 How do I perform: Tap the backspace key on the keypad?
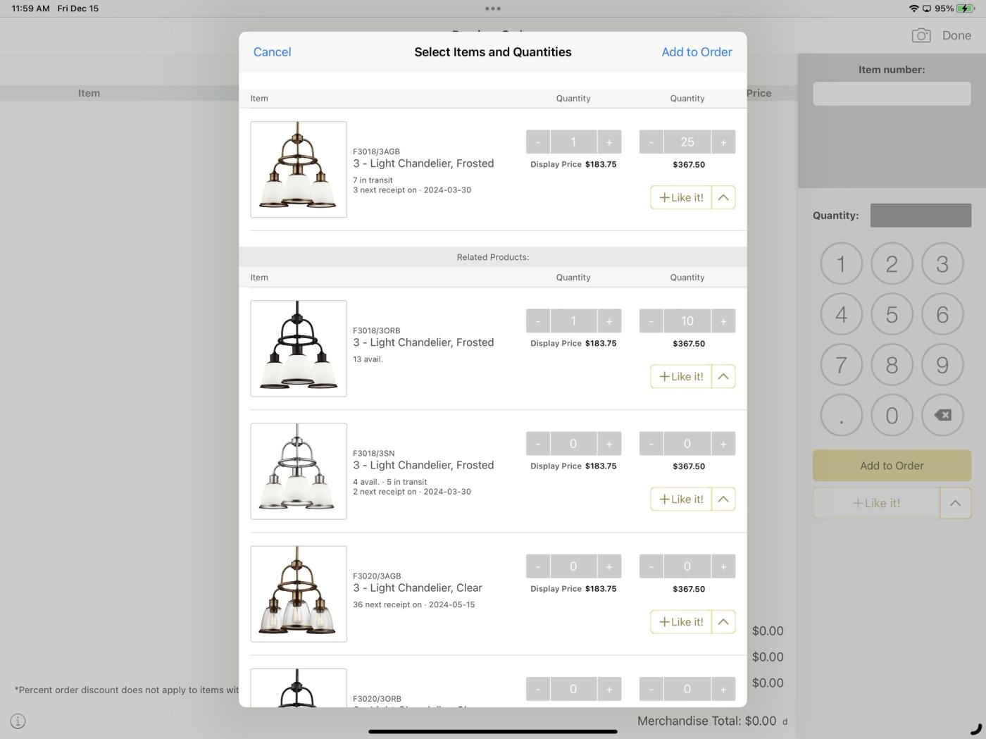(942, 415)
